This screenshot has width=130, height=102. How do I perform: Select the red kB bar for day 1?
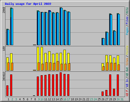click(7, 91)
